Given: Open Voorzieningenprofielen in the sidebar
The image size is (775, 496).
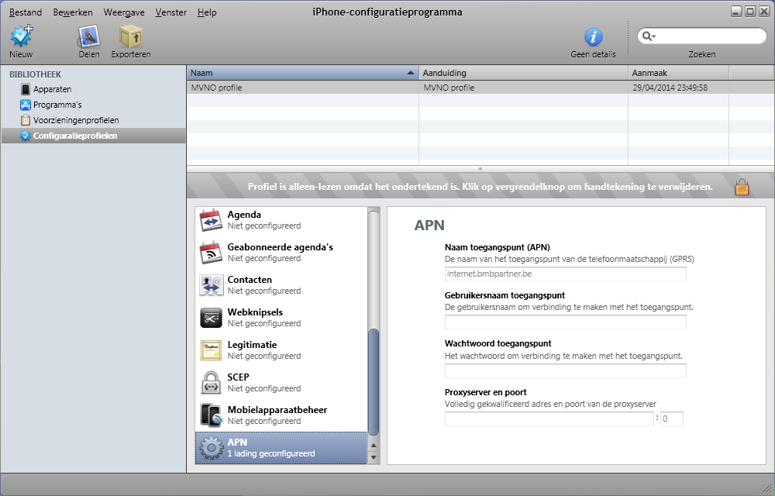Looking at the screenshot, I should coord(75,120).
